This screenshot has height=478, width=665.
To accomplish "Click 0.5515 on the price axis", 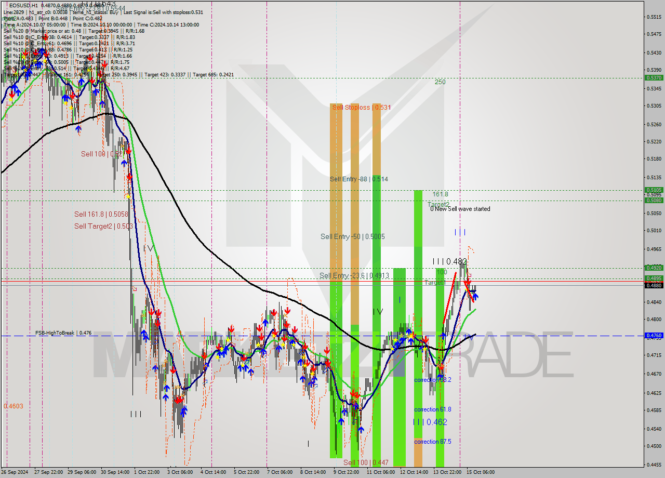I will point(654,17).
